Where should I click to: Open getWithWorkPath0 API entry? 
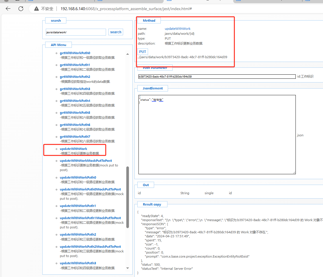click(75, 53)
